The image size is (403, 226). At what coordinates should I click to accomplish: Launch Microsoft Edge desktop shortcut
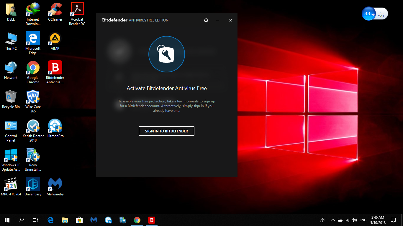tap(33, 43)
